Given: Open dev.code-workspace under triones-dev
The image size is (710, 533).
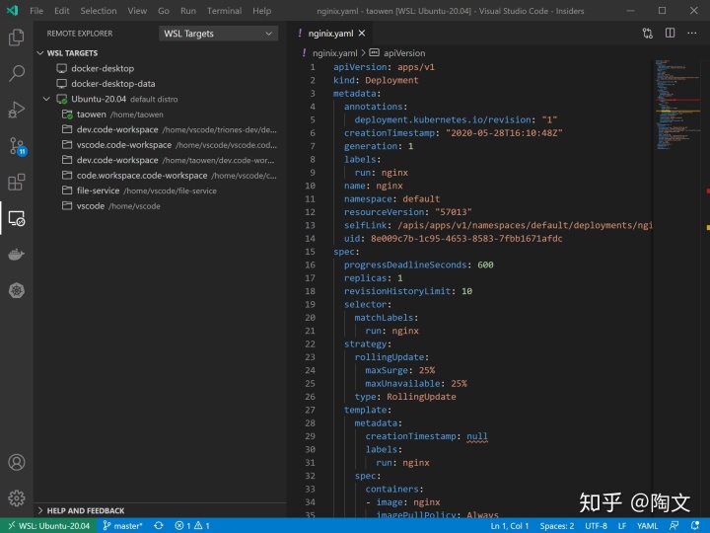Looking at the screenshot, I should click(x=160, y=129).
